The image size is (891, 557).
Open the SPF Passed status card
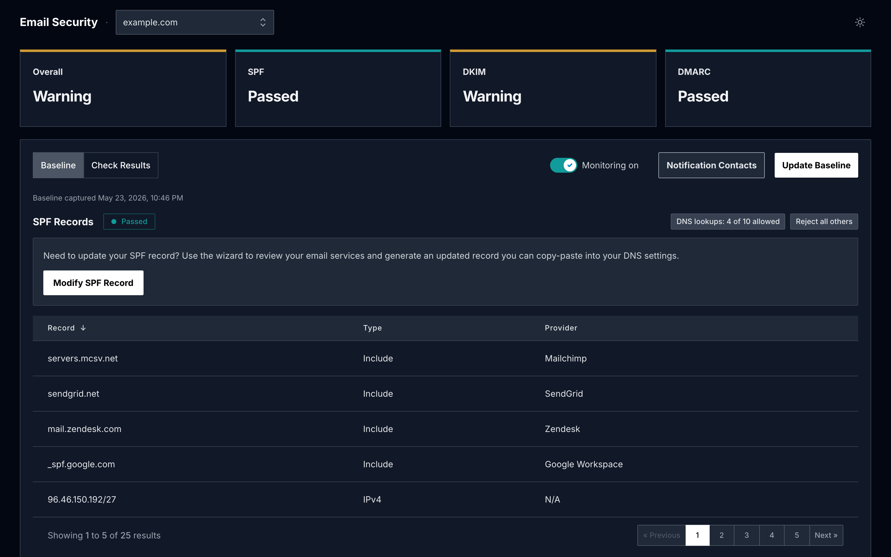click(x=338, y=88)
